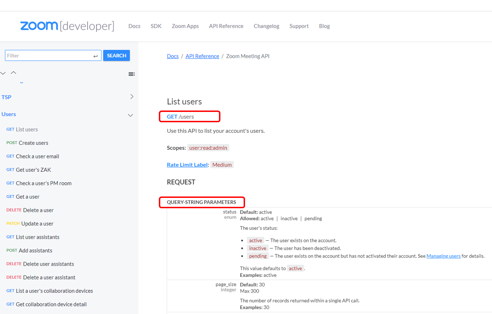
Task: Expand all sections with the up chevron icon
Action: pyautogui.click(x=13, y=73)
